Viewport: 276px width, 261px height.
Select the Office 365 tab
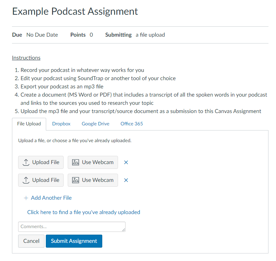click(x=131, y=124)
